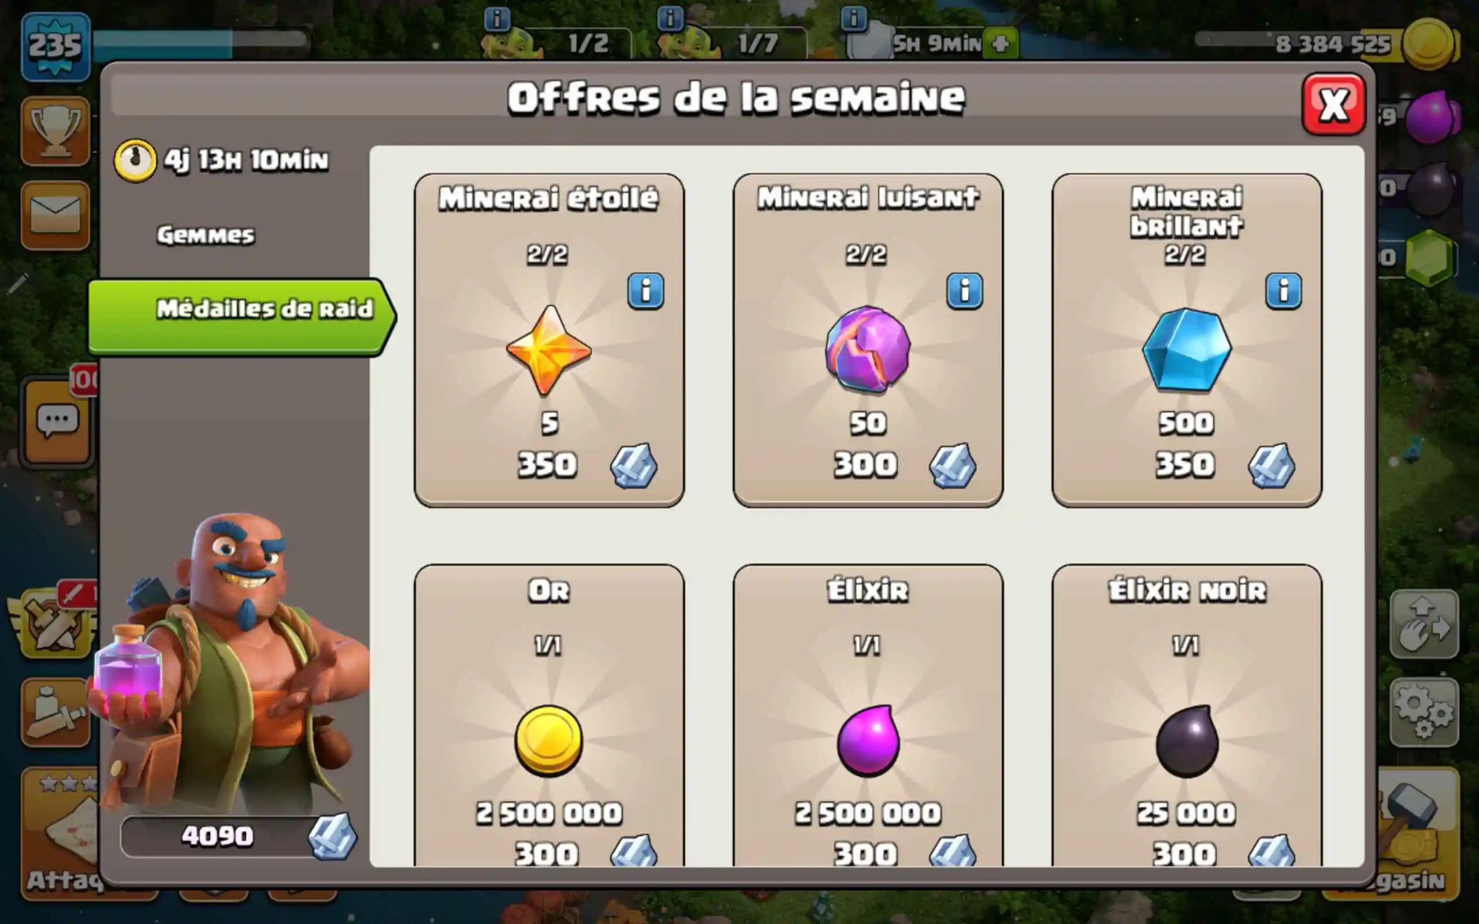Select the Médailles de raid tab
The width and height of the screenshot is (1479, 924).
[x=241, y=316]
